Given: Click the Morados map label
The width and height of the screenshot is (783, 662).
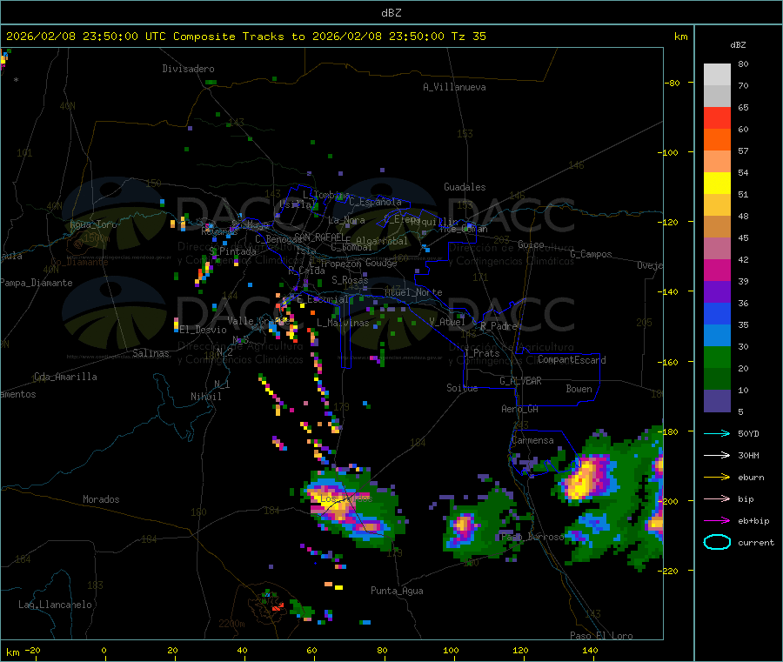Looking at the screenshot, I should pos(101,499).
